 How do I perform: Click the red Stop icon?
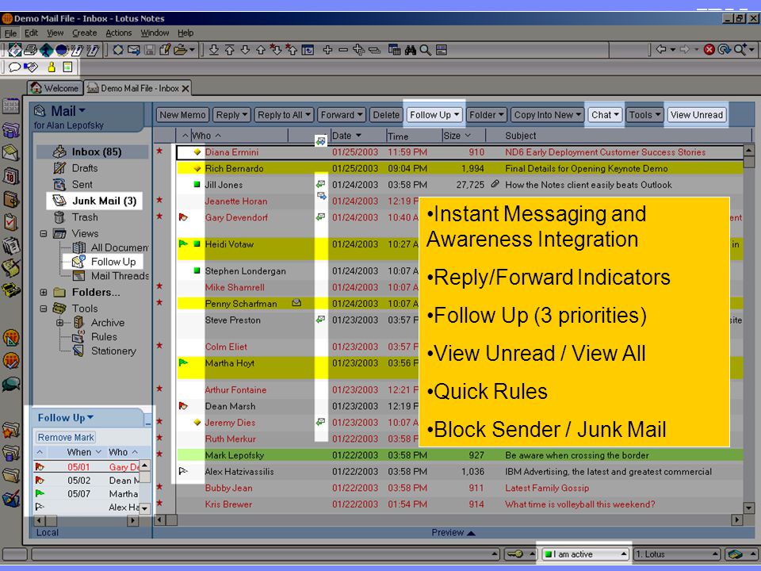point(709,49)
